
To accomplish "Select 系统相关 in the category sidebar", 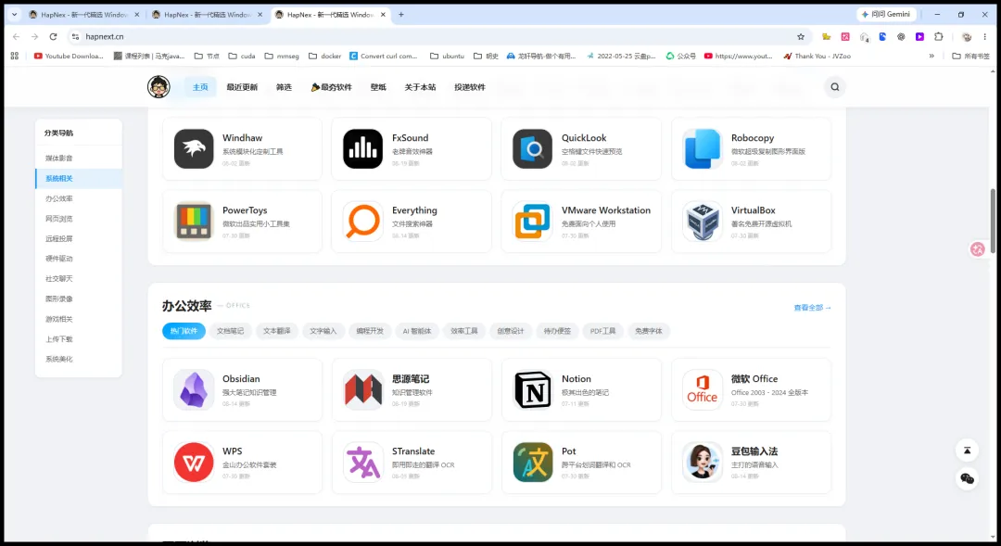I will tap(79, 178).
